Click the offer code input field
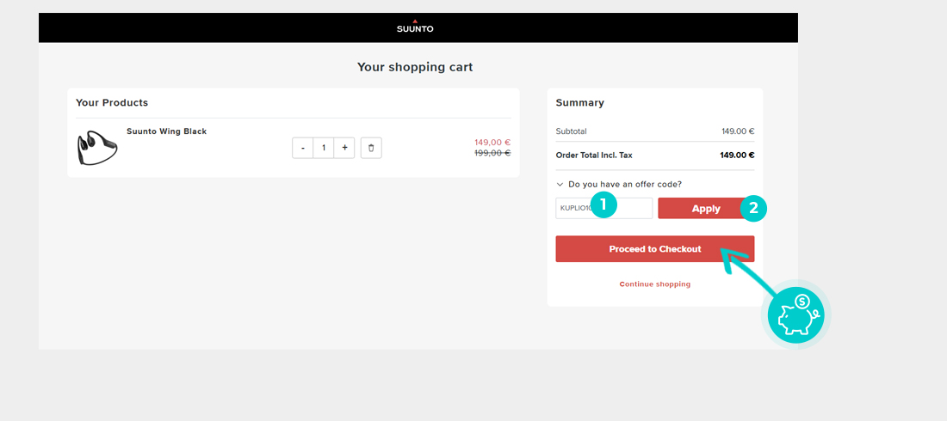Viewport: 947px width, 421px height. [x=604, y=208]
